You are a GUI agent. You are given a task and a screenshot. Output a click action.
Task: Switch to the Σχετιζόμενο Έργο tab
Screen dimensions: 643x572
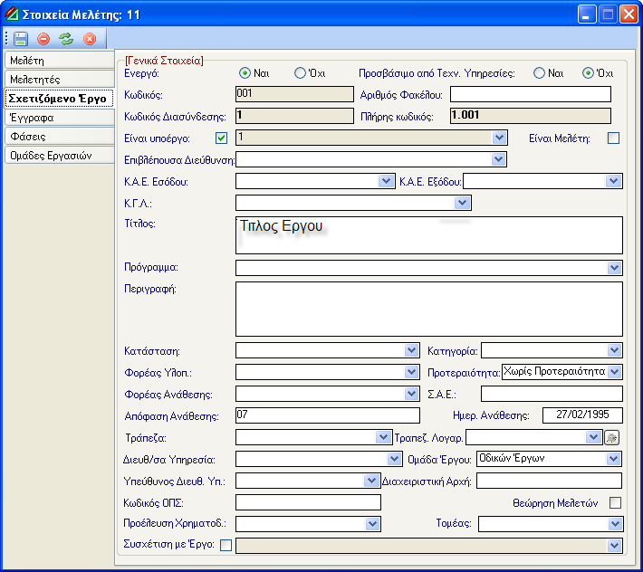(59, 99)
